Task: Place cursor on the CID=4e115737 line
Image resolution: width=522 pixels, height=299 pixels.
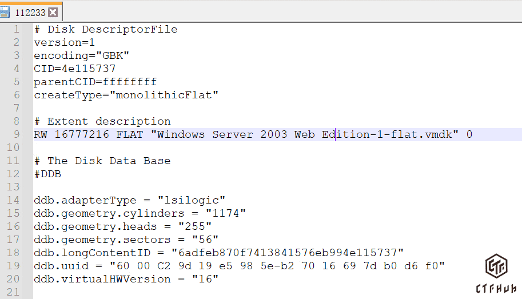Action: [74, 69]
